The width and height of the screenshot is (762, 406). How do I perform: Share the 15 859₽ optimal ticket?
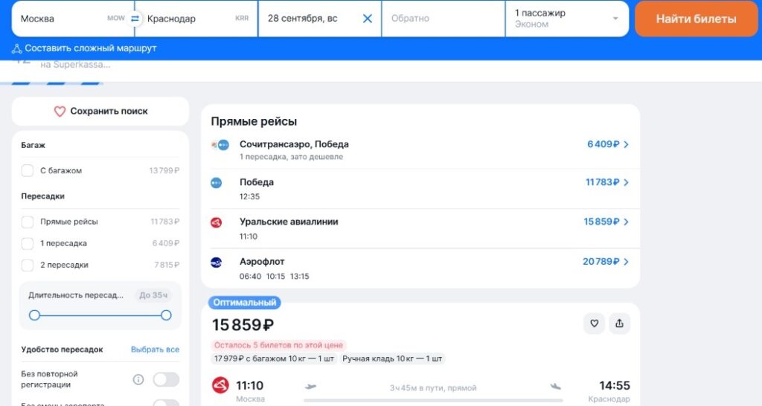click(619, 323)
